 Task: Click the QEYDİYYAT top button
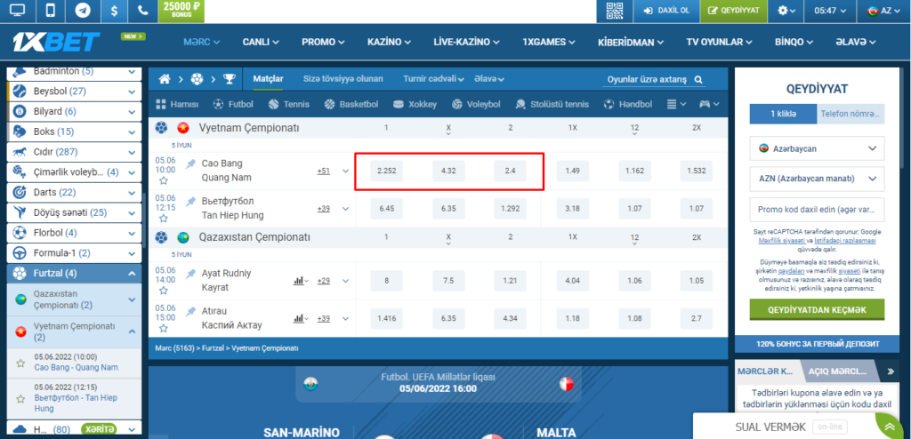click(734, 11)
